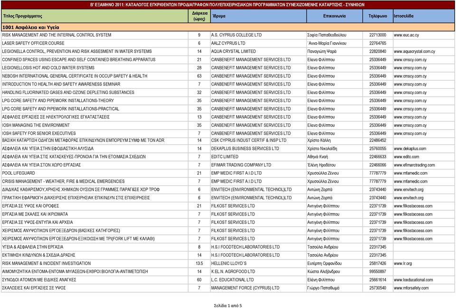This screenshot has width=456, height=308.
Task: Click the 'Διάρκεια (ώρες)' column header
Action: (x=199, y=16)
